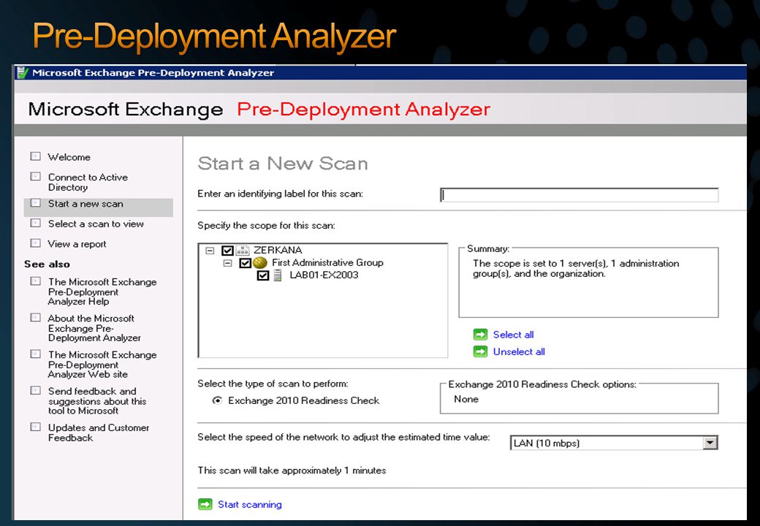Screen dimensions: 760x526
Task: Select the Start a new scan step
Action: (85, 204)
